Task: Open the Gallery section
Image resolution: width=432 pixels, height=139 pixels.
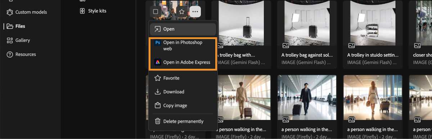Action: pyautogui.click(x=18, y=40)
